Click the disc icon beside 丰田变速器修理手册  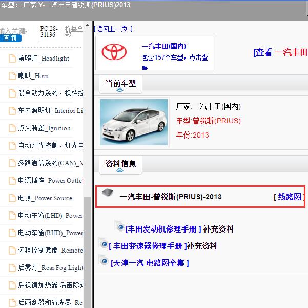(x=104, y=243)
